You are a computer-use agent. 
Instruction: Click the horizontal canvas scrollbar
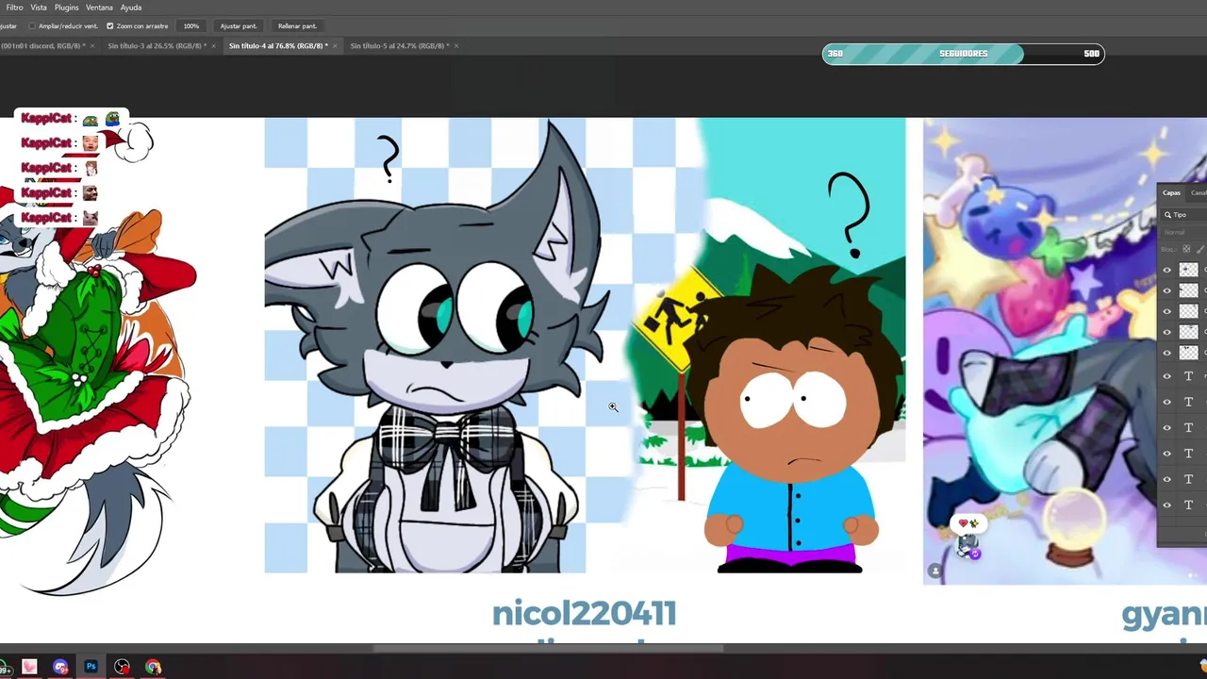pyautogui.click(x=547, y=648)
